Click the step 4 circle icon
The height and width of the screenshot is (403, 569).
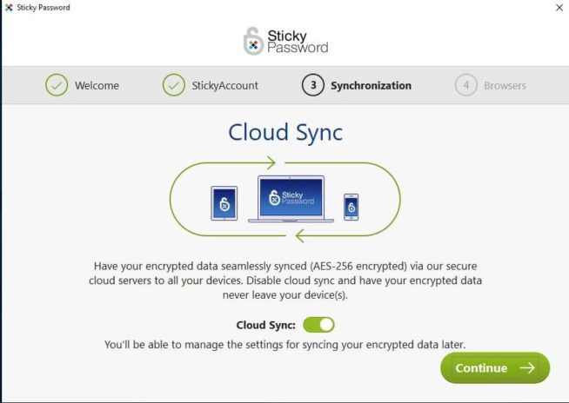tap(466, 85)
